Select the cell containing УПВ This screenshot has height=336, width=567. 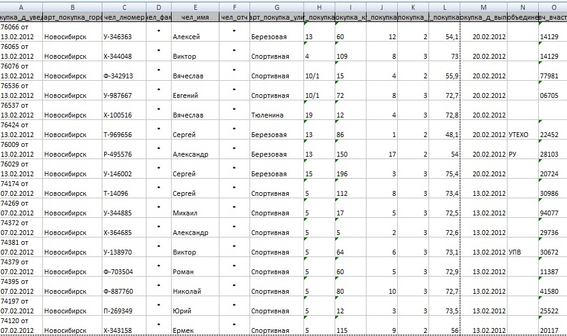[516, 252]
